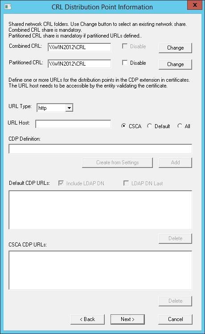Image resolution: width=205 pixels, height=334 pixels.
Task: Edit the Combined CRL path field
Action: click(79, 47)
